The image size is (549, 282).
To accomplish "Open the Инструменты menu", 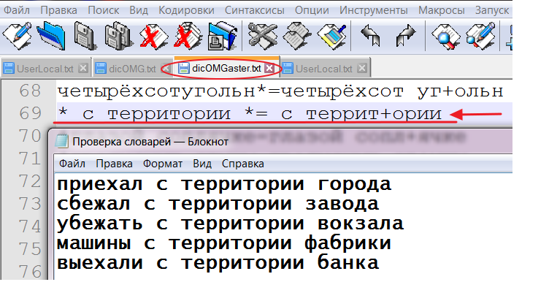I will point(374,10).
